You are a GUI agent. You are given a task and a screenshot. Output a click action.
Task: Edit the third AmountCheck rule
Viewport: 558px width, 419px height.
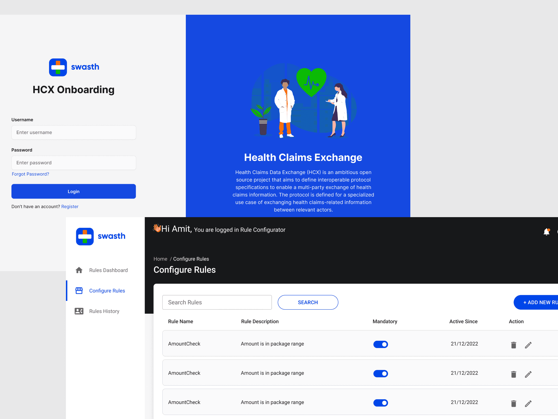coord(528,403)
